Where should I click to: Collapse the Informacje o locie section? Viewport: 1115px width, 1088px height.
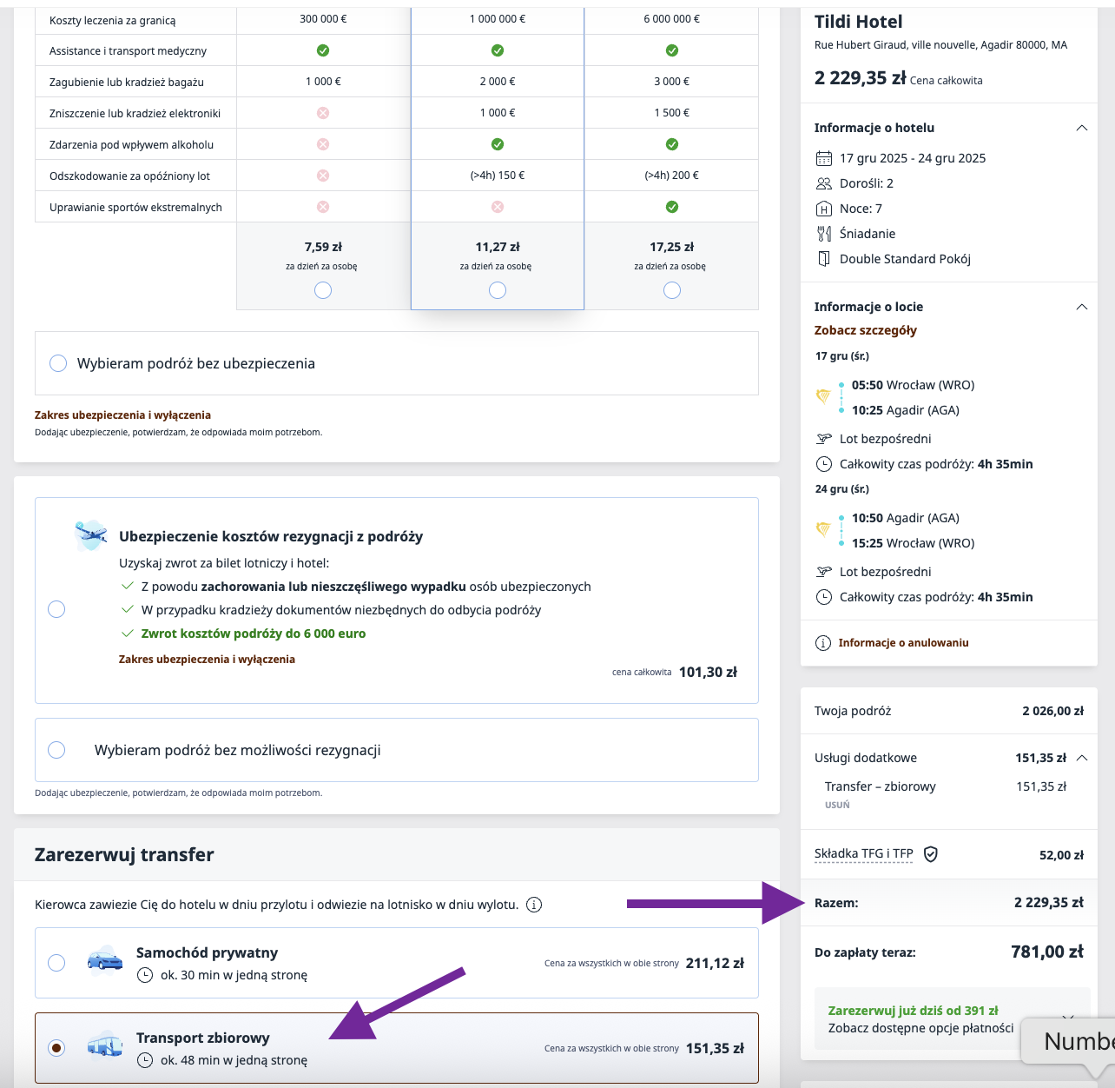click(x=1082, y=307)
